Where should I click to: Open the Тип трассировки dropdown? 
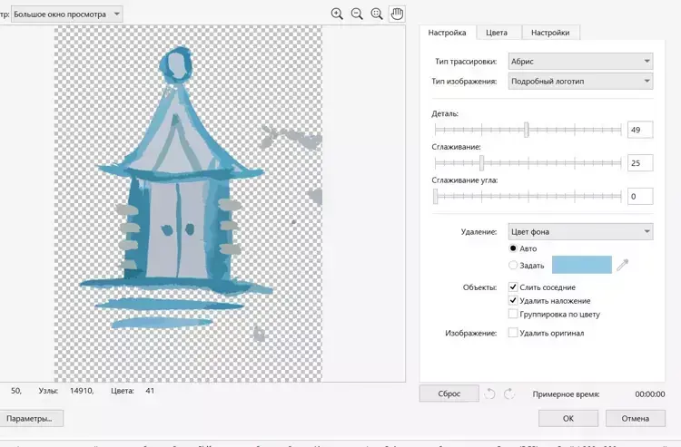pos(580,62)
